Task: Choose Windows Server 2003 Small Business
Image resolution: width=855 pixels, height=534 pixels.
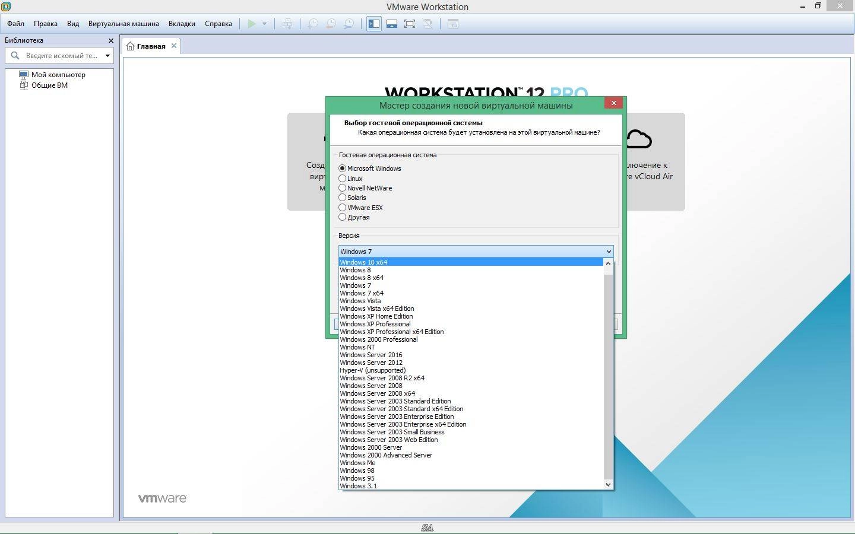Action: click(471, 432)
